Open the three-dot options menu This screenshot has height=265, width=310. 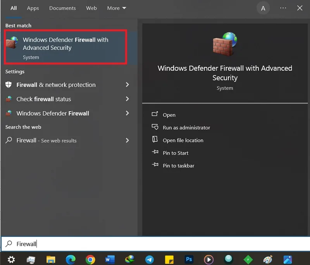[283, 8]
